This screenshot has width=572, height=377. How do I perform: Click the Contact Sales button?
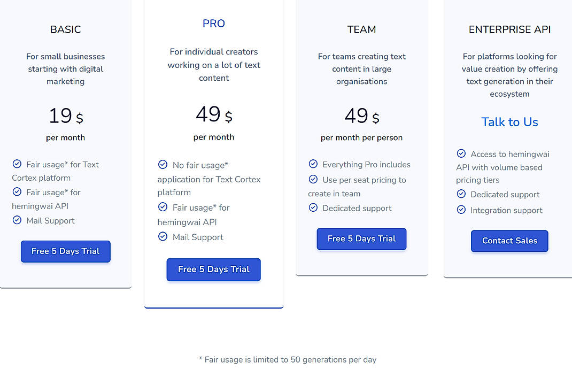[509, 241]
